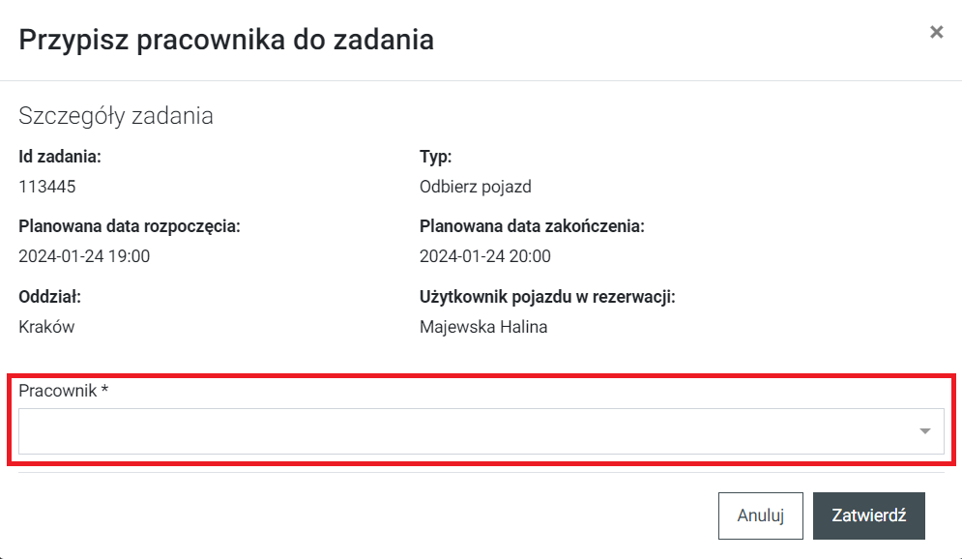Click the Anuluj button
This screenshot has height=559, width=962.
point(760,515)
